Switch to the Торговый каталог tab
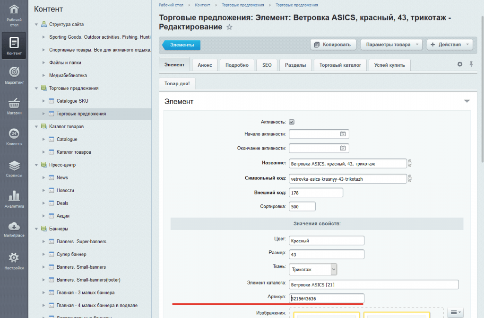This screenshot has height=318, width=484. tap(340, 65)
